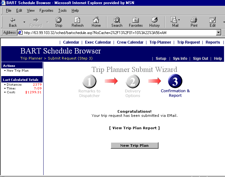Image resolution: width=225 pixels, height=177 pixels.
Task: Open the Edit menu
Action: 19,11
